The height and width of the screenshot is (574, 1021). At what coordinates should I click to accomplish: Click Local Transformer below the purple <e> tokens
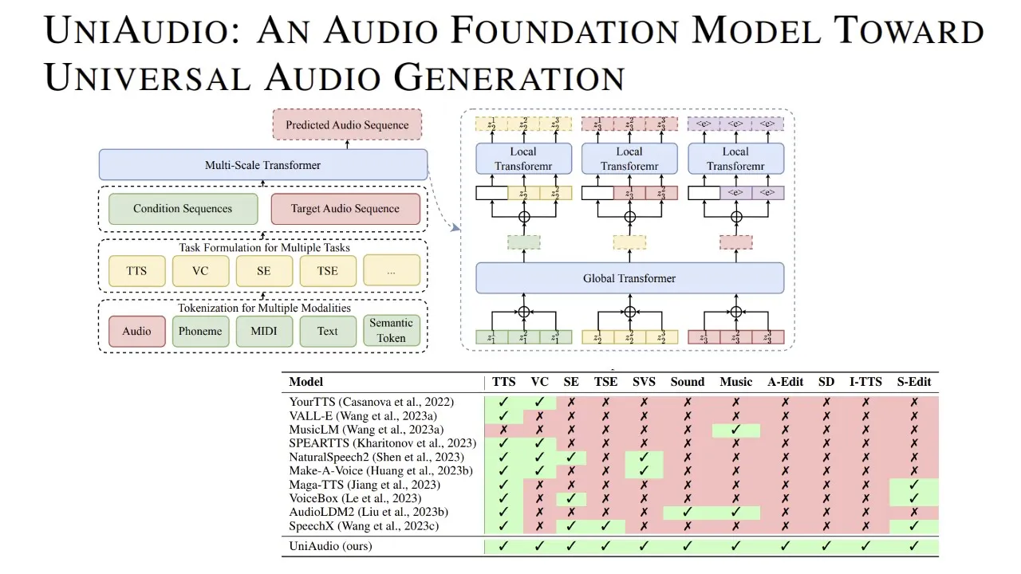tap(735, 159)
